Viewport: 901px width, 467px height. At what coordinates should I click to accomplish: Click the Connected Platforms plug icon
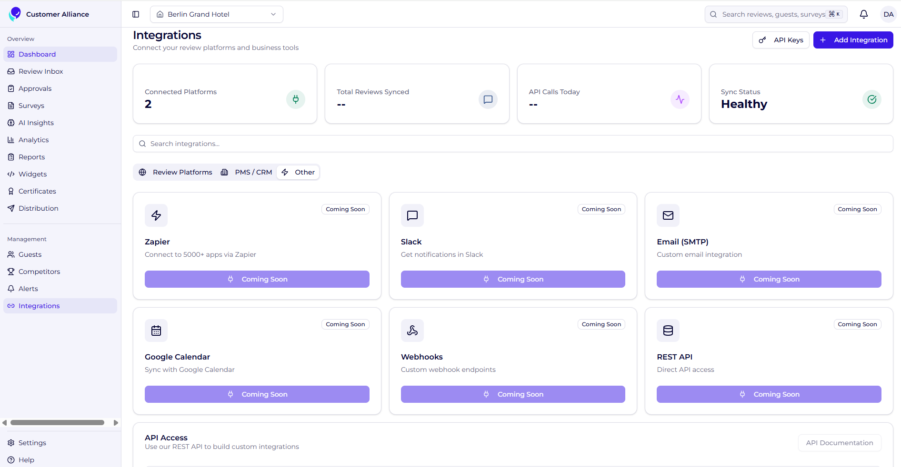(x=296, y=99)
